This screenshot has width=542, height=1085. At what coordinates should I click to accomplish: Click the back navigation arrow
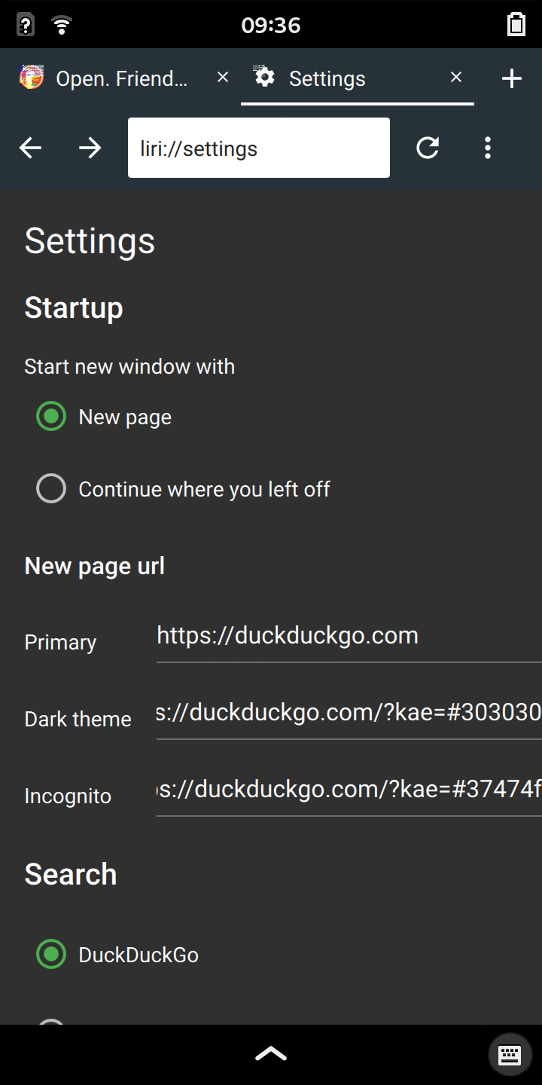point(30,148)
